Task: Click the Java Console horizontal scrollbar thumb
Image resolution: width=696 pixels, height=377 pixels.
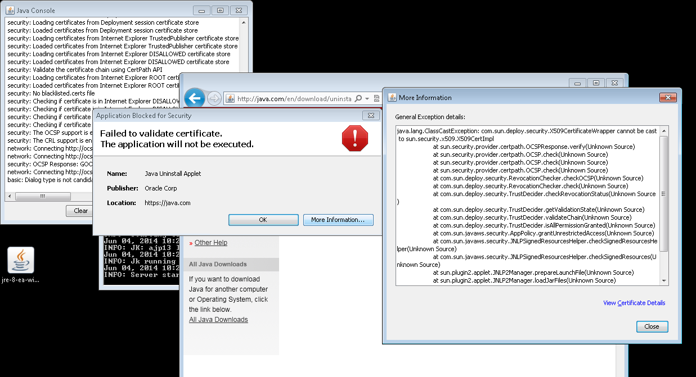Action: tap(43, 197)
